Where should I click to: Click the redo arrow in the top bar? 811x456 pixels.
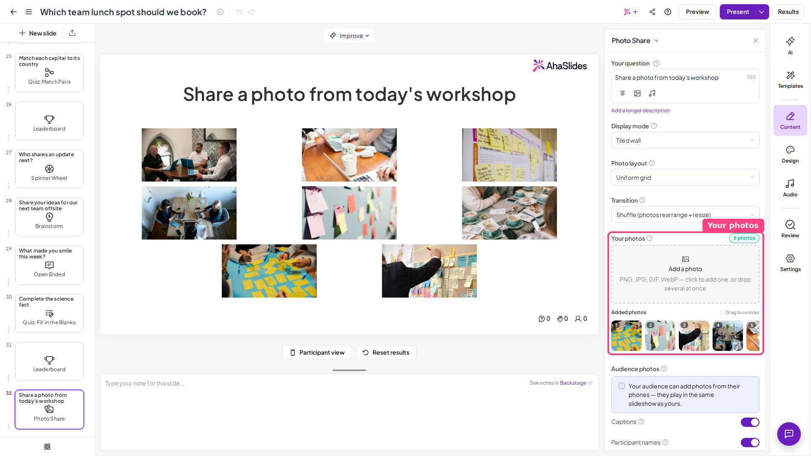[251, 12]
